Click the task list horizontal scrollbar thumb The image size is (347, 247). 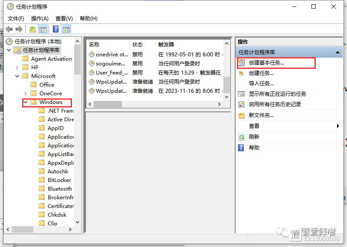point(108,104)
